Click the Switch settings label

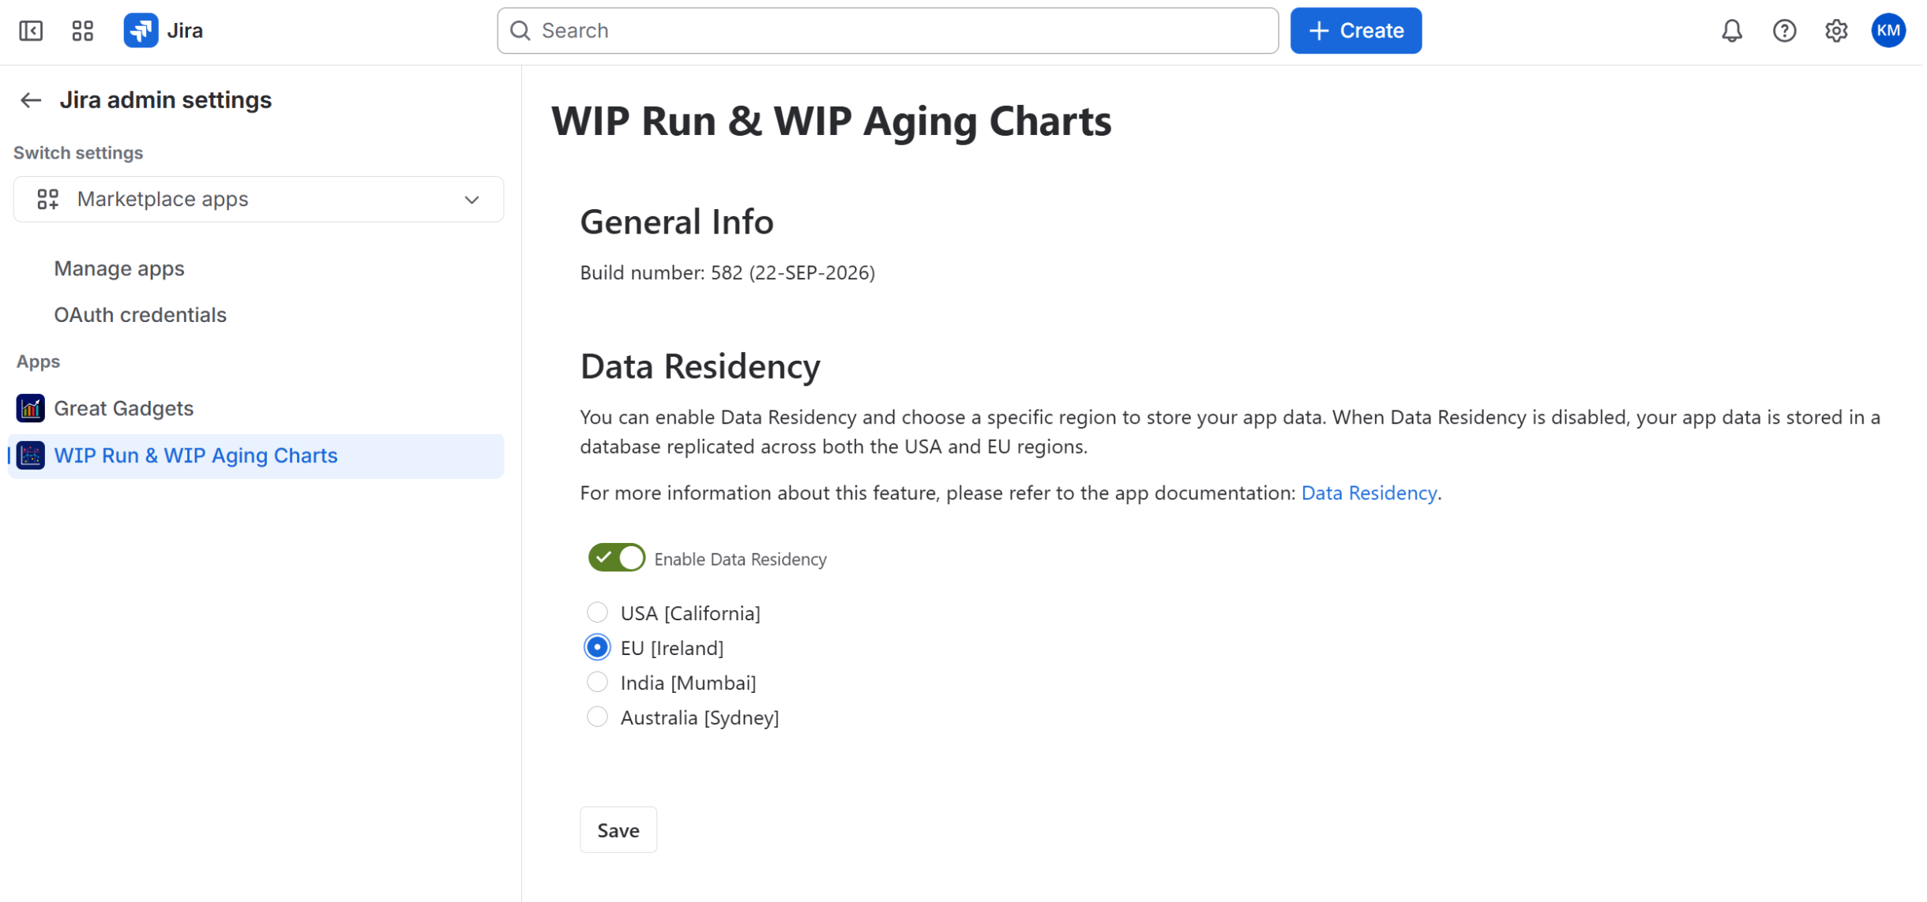tap(78, 153)
